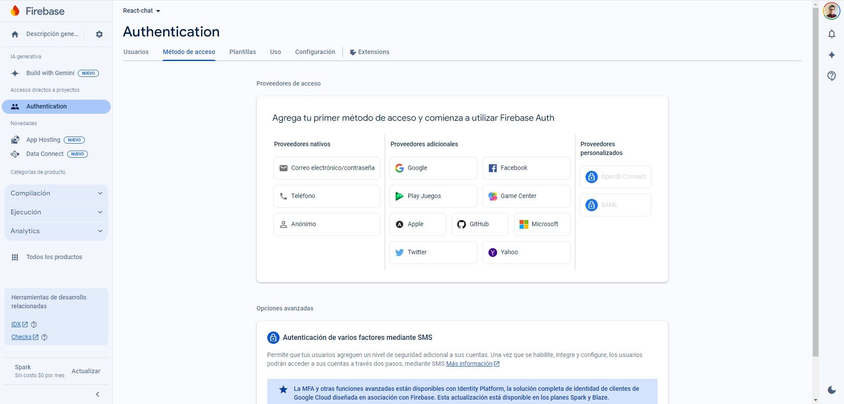Open the Extensions tab

[x=369, y=52]
